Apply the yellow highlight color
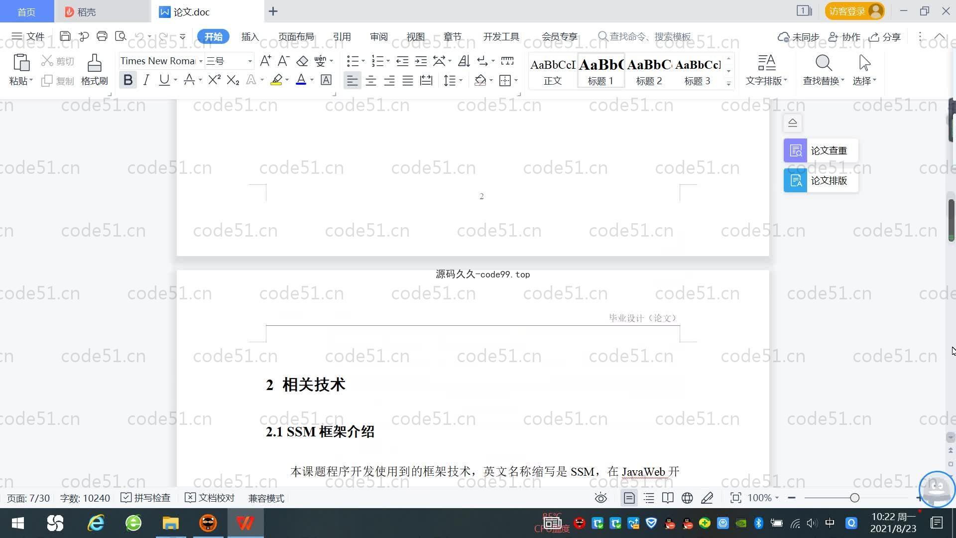The width and height of the screenshot is (956, 538). (x=276, y=80)
